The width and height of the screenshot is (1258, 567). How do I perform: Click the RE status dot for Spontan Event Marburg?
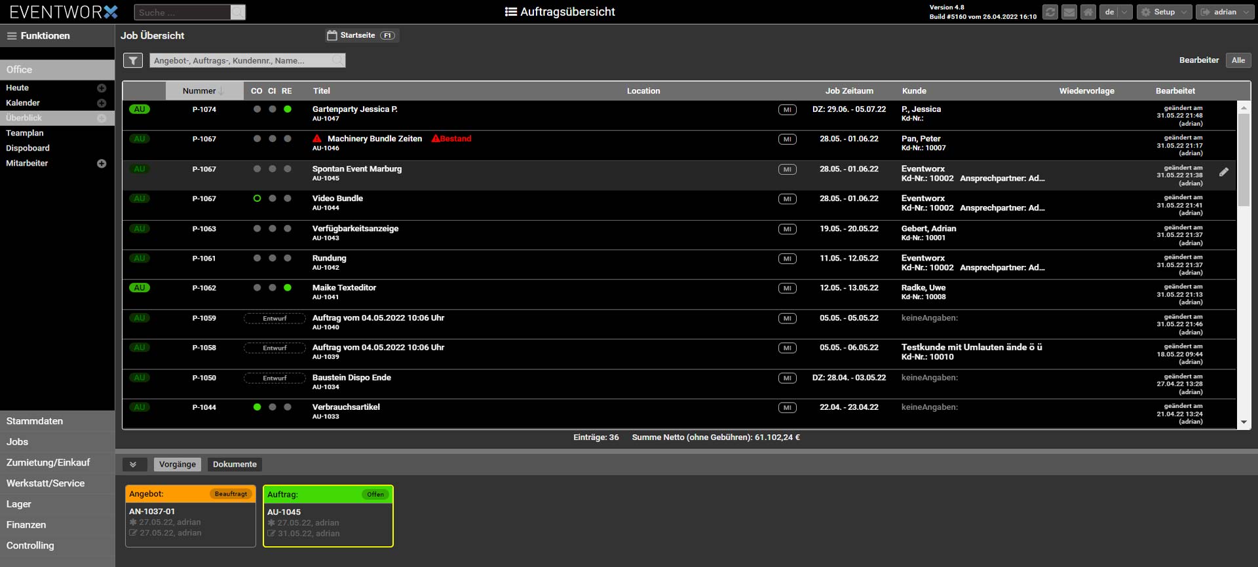[x=288, y=169]
